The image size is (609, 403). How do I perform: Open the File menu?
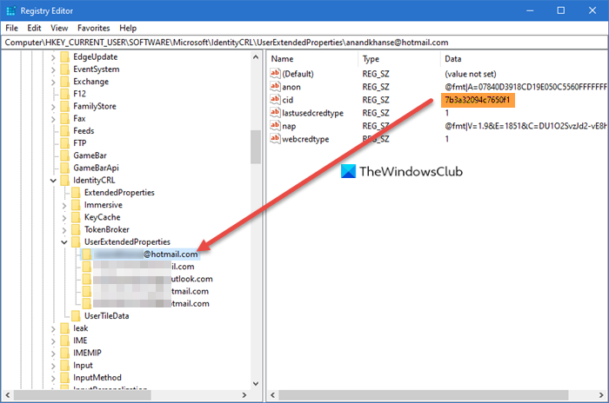[x=11, y=28]
